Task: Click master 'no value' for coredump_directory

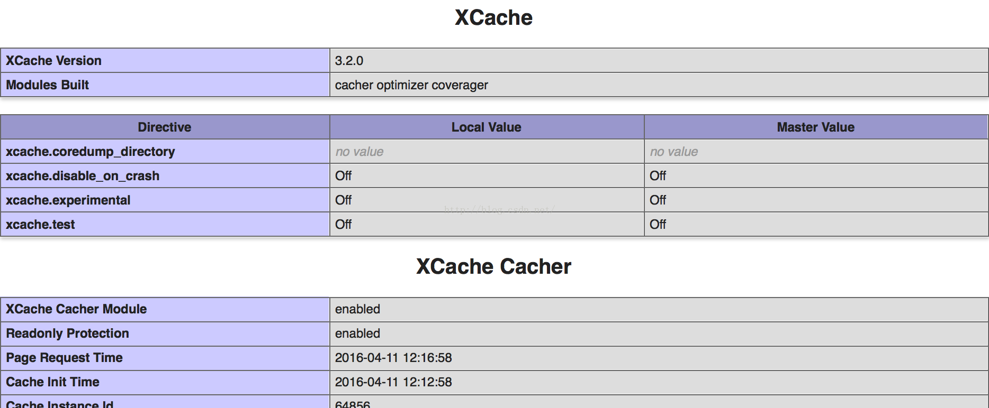Action: pos(673,152)
